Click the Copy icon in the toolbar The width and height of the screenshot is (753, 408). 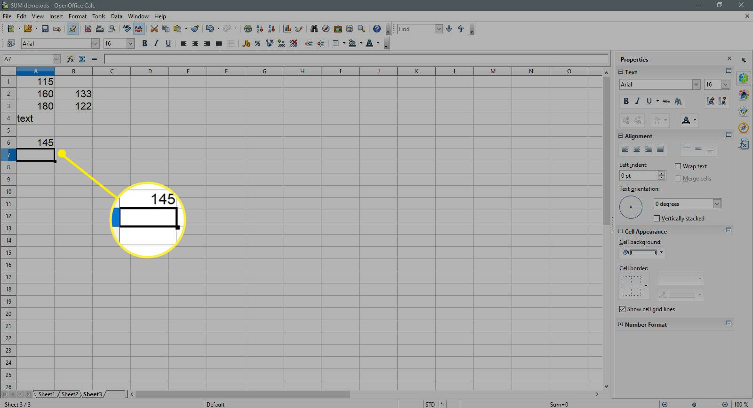[x=166, y=29]
